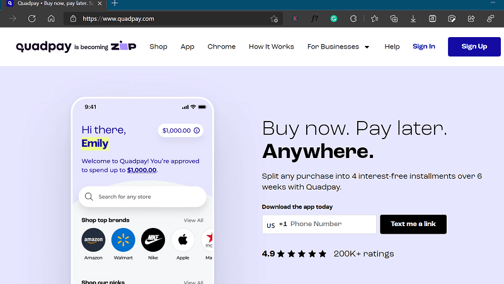
Task: Add page to favorites star icon
Action: [274, 19]
